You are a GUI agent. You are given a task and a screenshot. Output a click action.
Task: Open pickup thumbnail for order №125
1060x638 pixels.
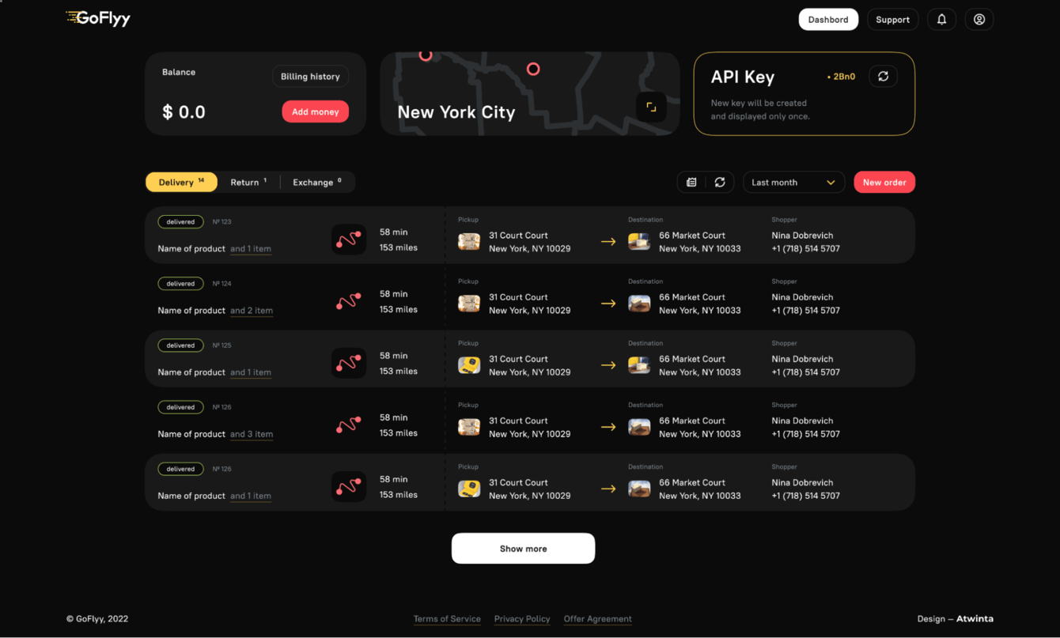pyautogui.click(x=469, y=364)
